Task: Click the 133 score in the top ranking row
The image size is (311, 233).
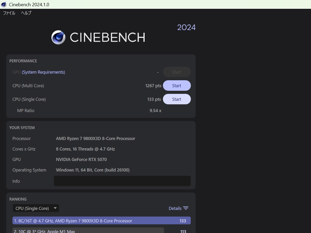Action: click(183, 221)
